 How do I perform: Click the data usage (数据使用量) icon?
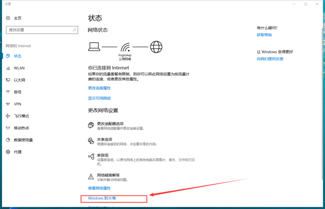tap(8, 140)
